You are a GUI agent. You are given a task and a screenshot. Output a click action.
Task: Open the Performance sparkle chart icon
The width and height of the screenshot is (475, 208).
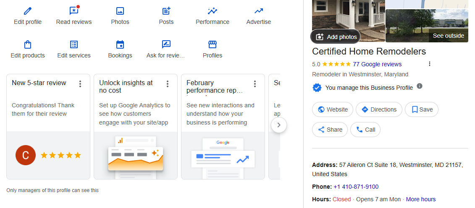[213, 11]
